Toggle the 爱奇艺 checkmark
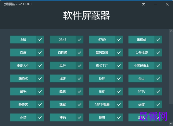 (x=40, y=104)
